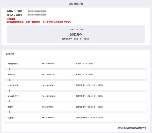This screenshot has height=133, width=152.
Task: Click the blurred 海外送り状番号 tracking number
Action: (x=37, y=11)
